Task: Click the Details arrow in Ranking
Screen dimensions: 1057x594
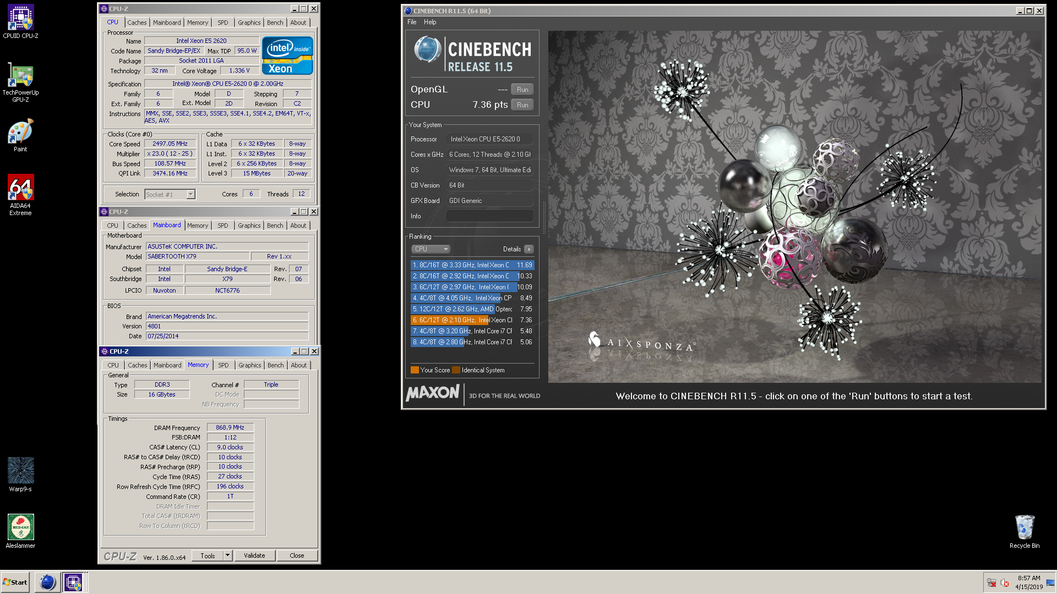Action: (529, 249)
